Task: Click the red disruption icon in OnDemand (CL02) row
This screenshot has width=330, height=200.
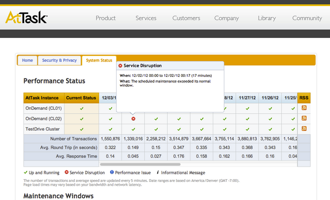Action: [x=133, y=119]
